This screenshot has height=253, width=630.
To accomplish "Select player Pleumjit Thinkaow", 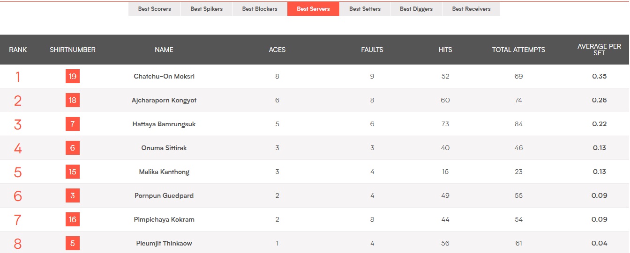I will click(x=164, y=243).
